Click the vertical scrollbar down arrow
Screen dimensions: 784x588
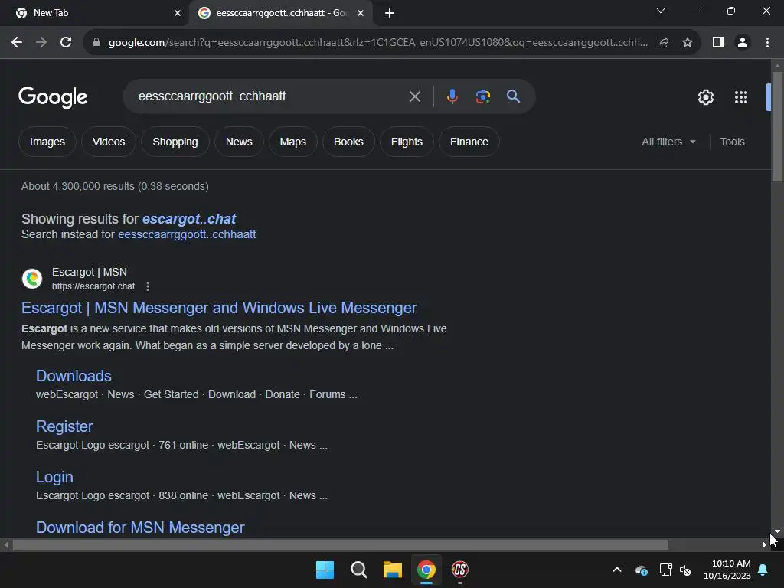(x=777, y=531)
